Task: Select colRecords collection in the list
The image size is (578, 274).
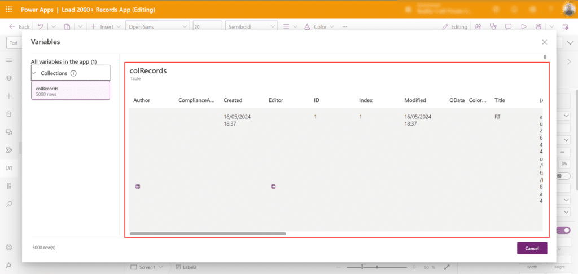Action: (71, 91)
